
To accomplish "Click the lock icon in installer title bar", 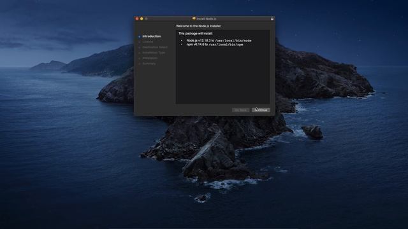I will click(x=272, y=18).
